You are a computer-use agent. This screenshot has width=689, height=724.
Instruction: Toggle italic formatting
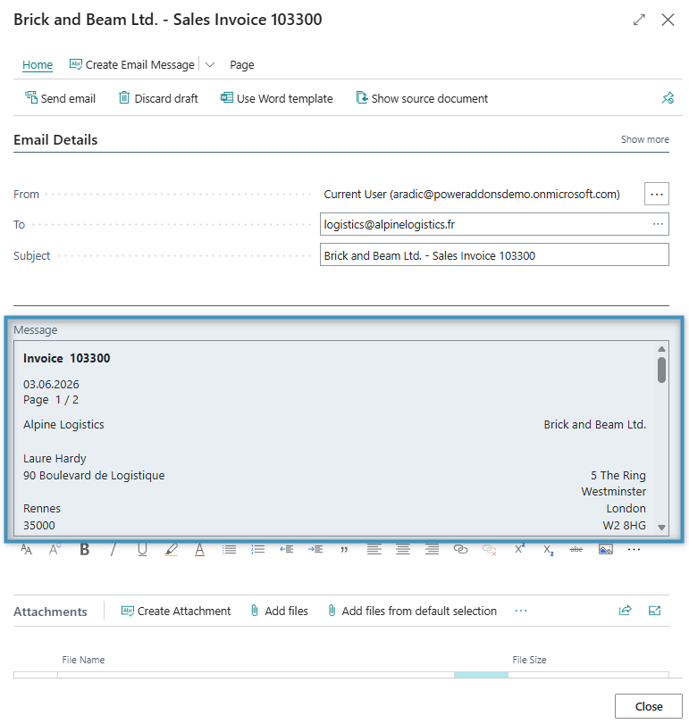tap(113, 549)
